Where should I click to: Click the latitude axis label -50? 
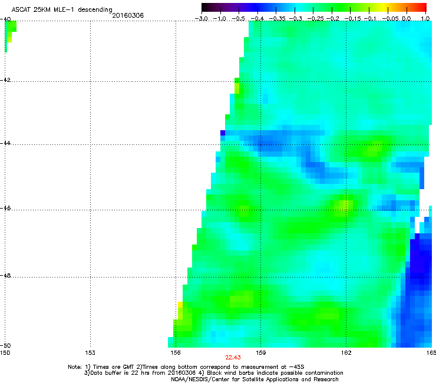(5, 345)
